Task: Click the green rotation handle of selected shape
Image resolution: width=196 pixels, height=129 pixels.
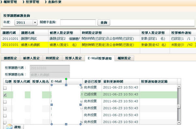Action: click(x=66, y=79)
